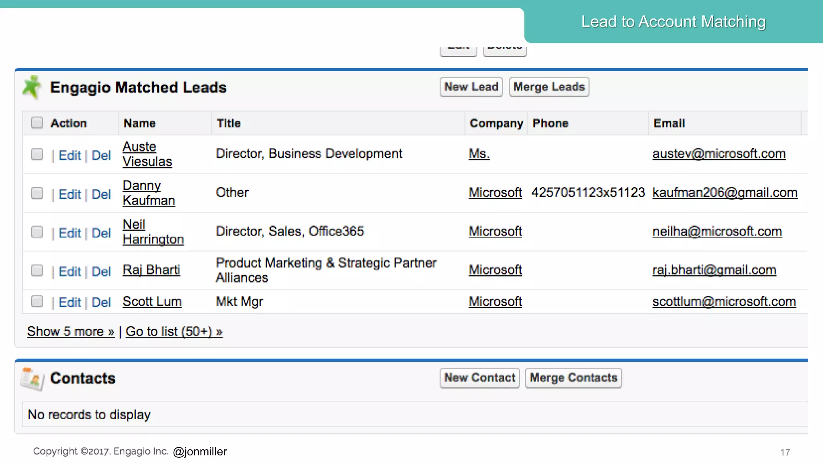Click email raj.bharti@gmail.com
Screen dimensions: 823x463
(714, 270)
